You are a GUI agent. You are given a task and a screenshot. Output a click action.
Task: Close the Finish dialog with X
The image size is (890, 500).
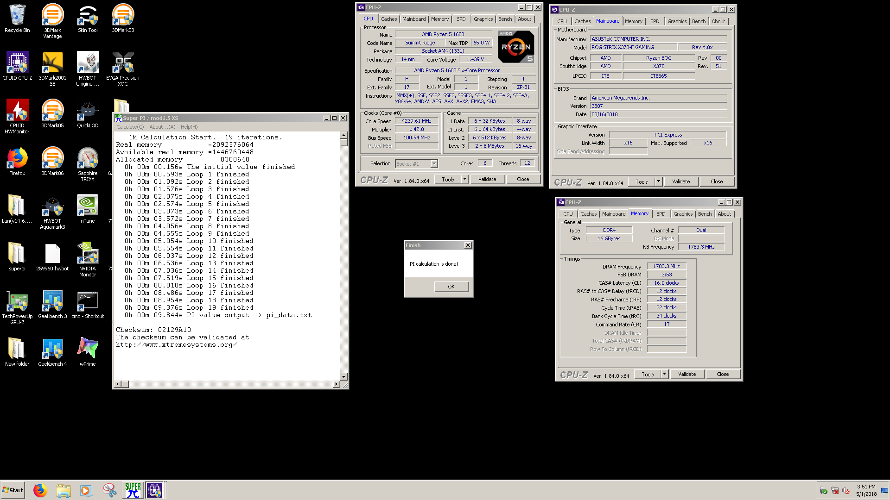(468, 245)
